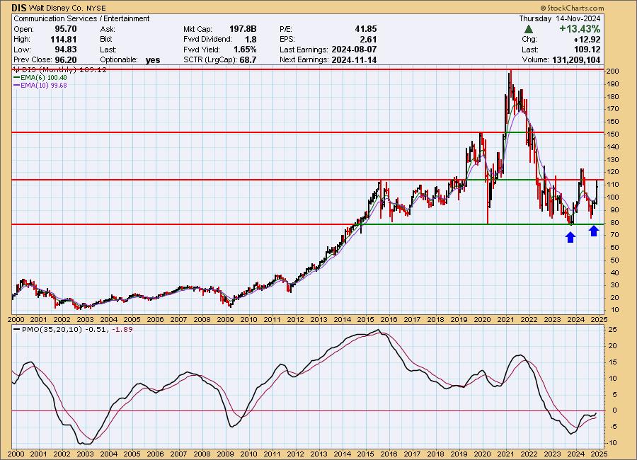The height and width of the screenshot is (460, 637).
Task: Click the date Thursday 14-Nov-2024
Action: coord(560,18)
